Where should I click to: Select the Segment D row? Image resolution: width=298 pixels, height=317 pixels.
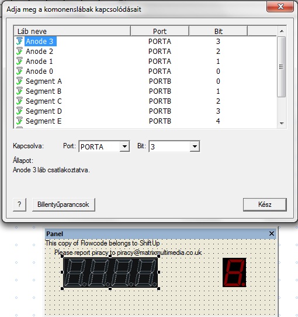point(145,111)
